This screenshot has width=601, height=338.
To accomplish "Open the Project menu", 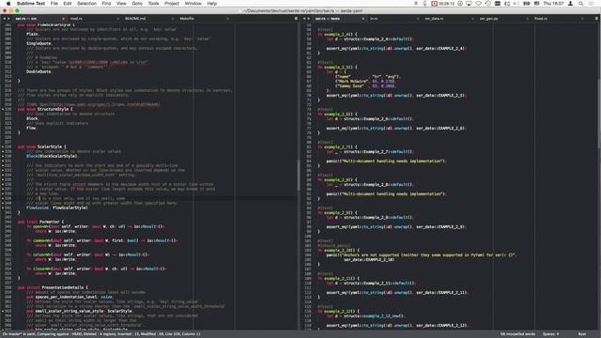I will point(172,4).
